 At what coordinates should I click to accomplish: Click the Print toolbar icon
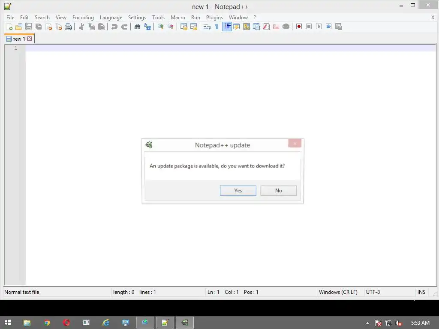tap(68, 27)
